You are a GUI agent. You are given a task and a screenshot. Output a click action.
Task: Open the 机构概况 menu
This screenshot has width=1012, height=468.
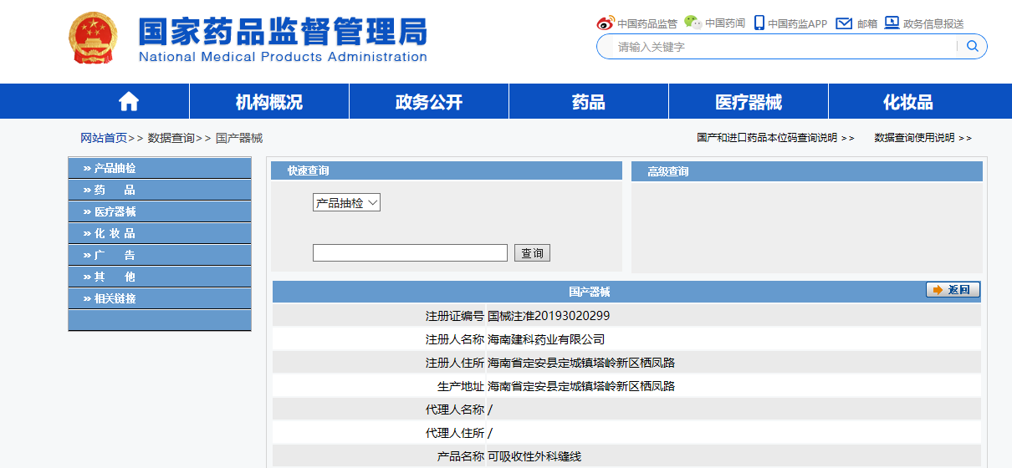268,102
